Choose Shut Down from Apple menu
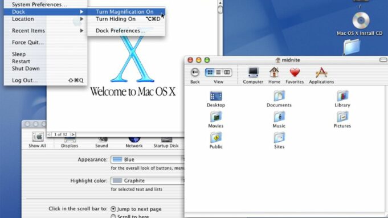 pos(46,68)
